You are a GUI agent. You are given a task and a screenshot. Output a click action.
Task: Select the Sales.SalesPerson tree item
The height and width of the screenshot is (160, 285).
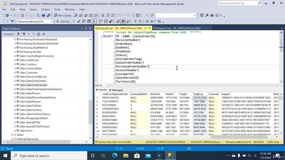[30, 93]
